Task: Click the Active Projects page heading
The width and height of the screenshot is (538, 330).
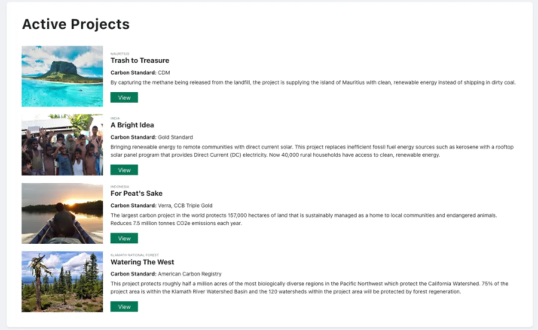Action: click(76, 24)
